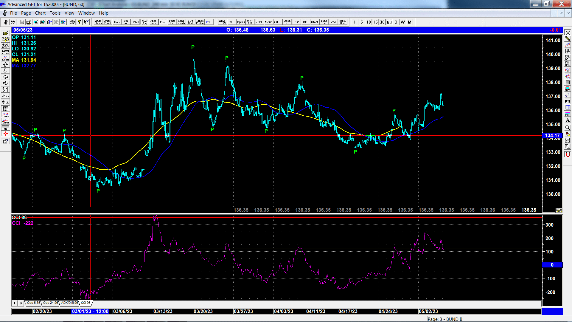Image resolution: width=572 pixels, height=322 pixels.
Task: Click the PTI tool in right sidebar
Action: pyautogui.click(x=568, y=101)
